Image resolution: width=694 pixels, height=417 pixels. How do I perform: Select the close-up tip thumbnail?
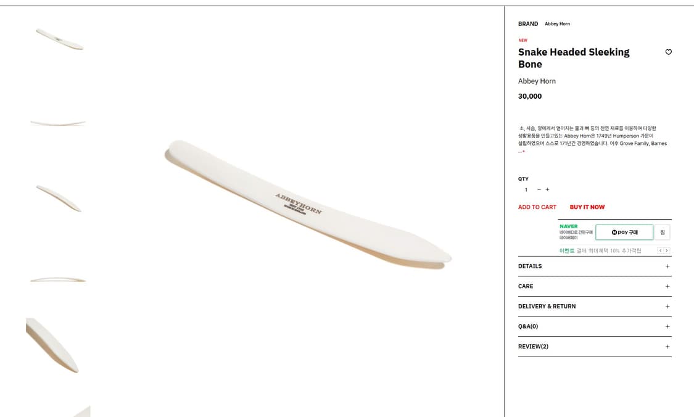tap(53, 345)
